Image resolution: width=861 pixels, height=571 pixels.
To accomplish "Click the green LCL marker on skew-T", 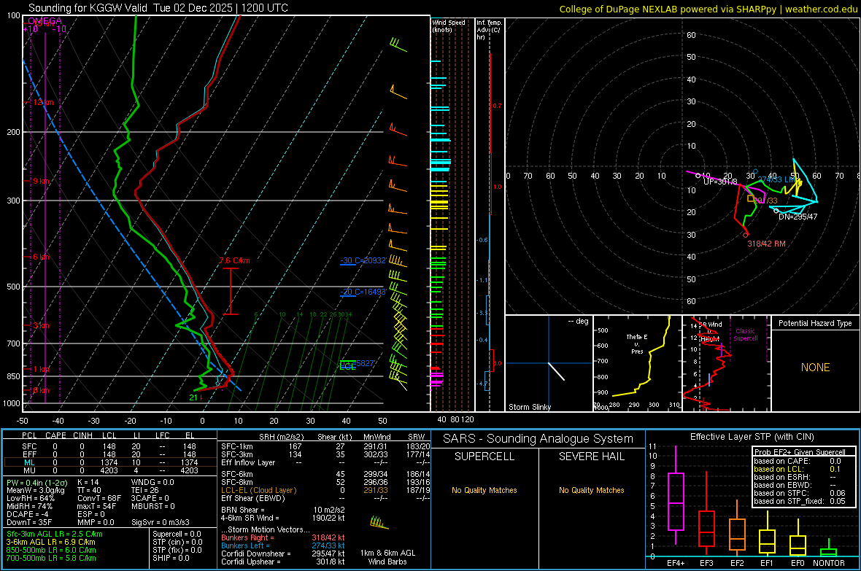I will click(347, 366).
